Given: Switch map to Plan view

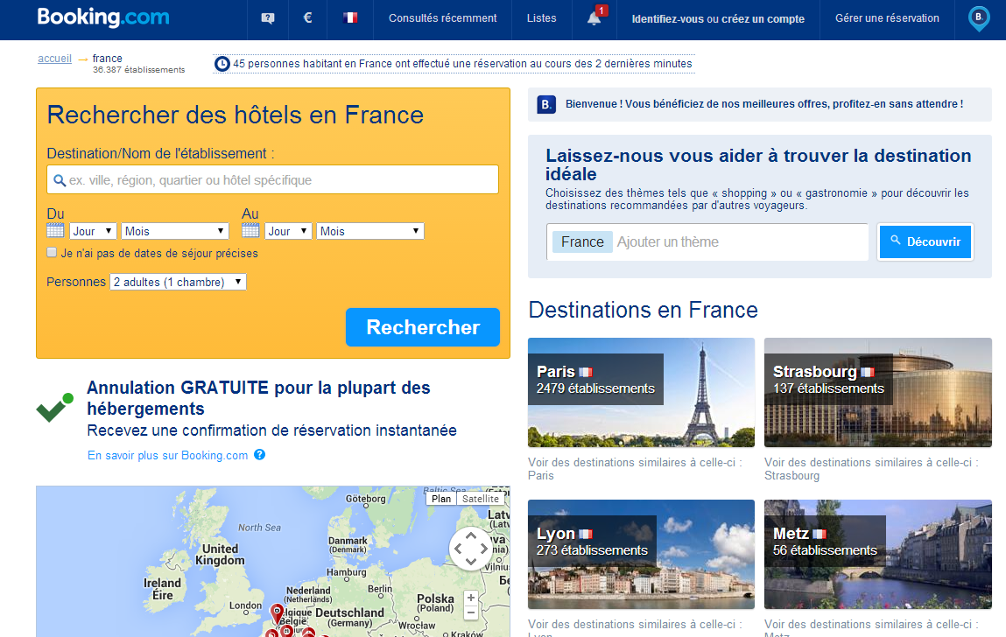Looking at the screenshot, I should [441, 499].
